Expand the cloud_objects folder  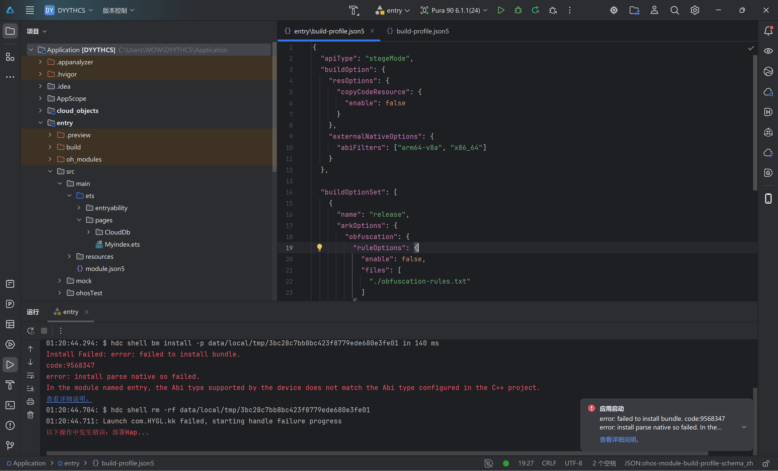pos(40,110)
